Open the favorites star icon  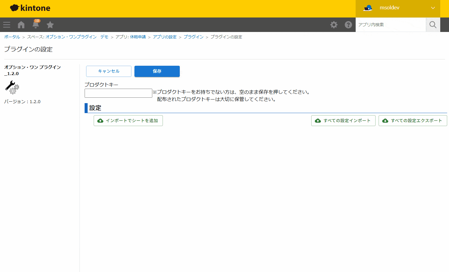[50, 25]
